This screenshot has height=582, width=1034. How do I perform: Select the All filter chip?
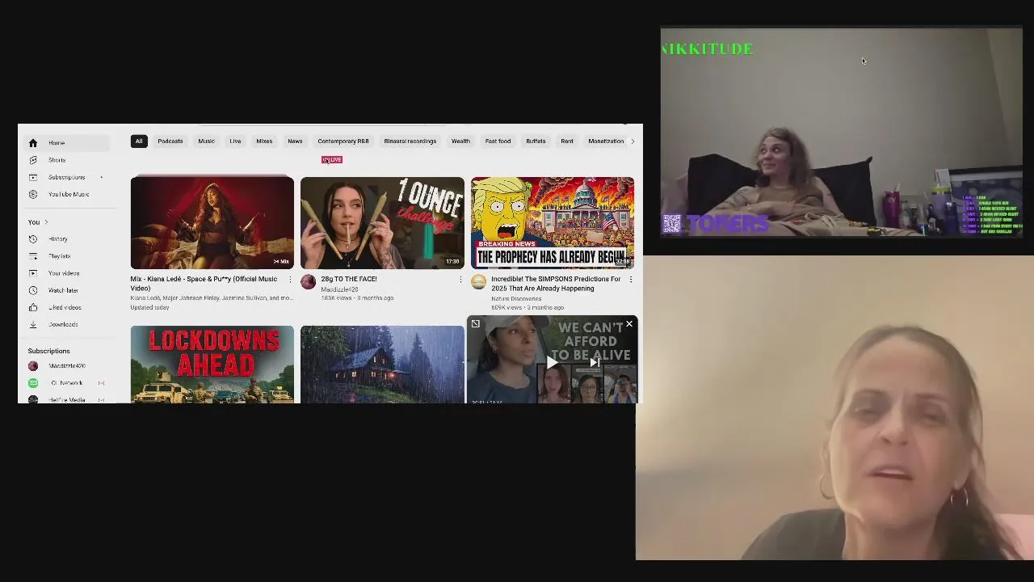point(139,141)
